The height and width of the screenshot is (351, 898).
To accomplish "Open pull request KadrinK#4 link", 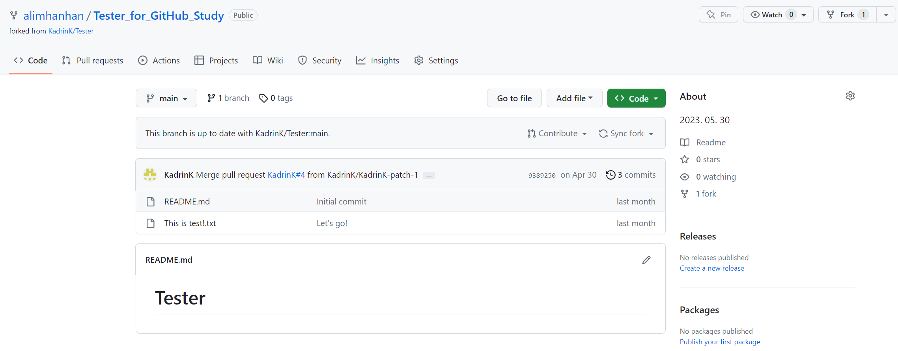I will tap(286, 175).
